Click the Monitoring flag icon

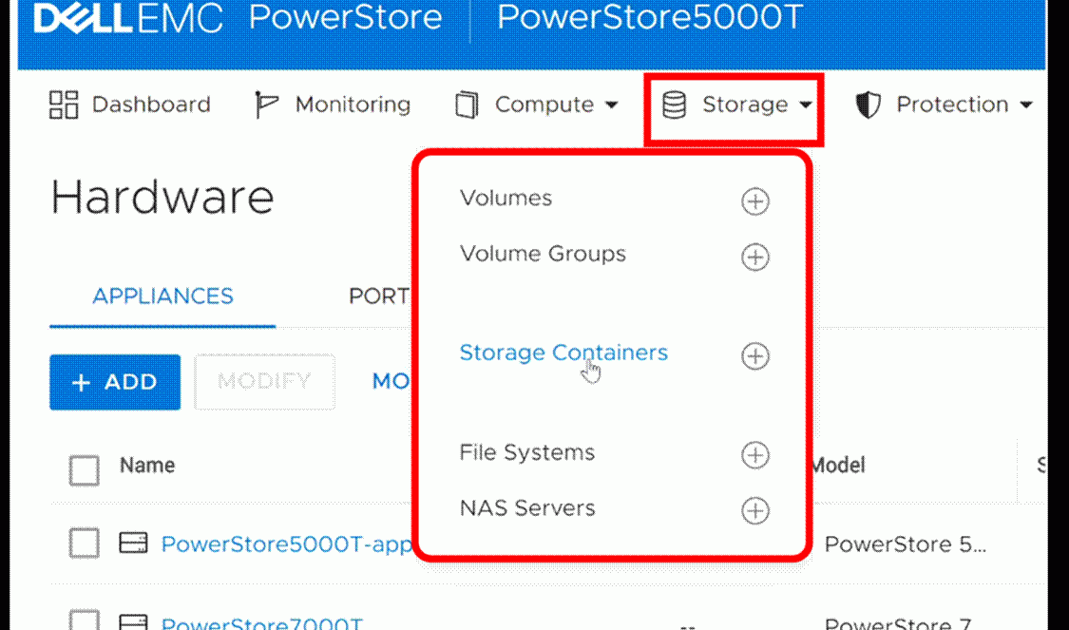(x=266, y=105)
